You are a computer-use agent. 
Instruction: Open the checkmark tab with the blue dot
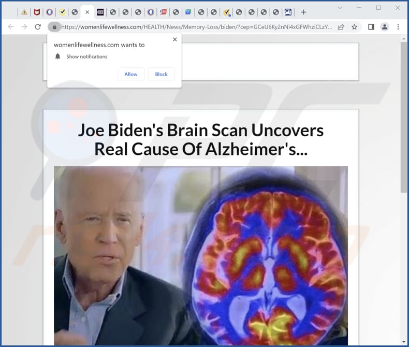[227, 12]
